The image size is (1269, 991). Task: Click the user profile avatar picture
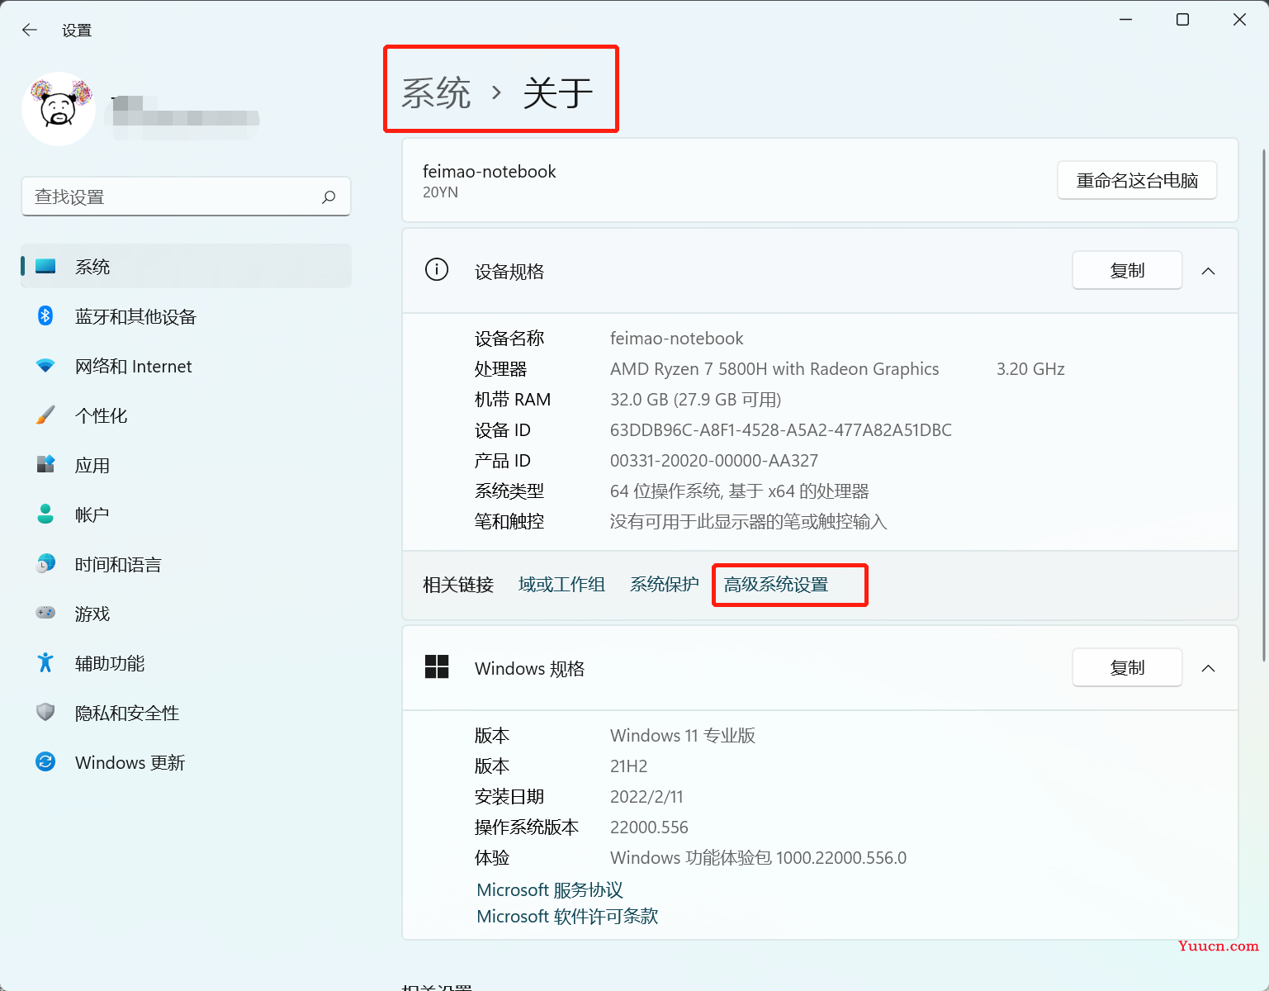(x=59, y=109)
